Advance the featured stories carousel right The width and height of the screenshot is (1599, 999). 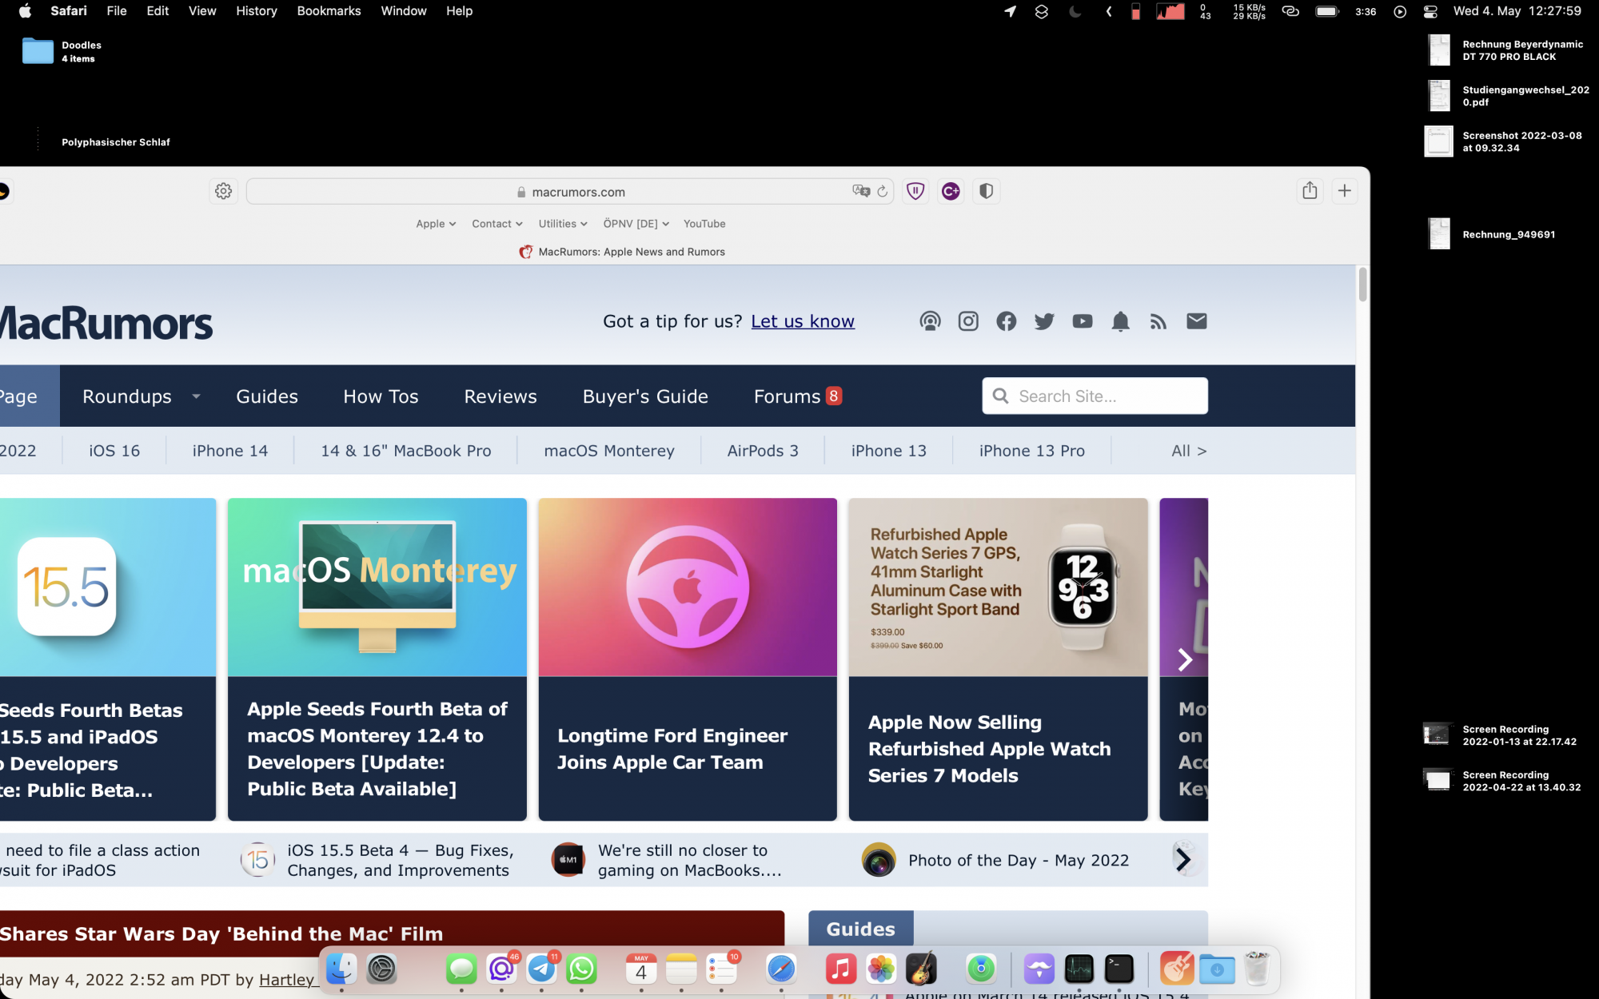[1185, 659]
